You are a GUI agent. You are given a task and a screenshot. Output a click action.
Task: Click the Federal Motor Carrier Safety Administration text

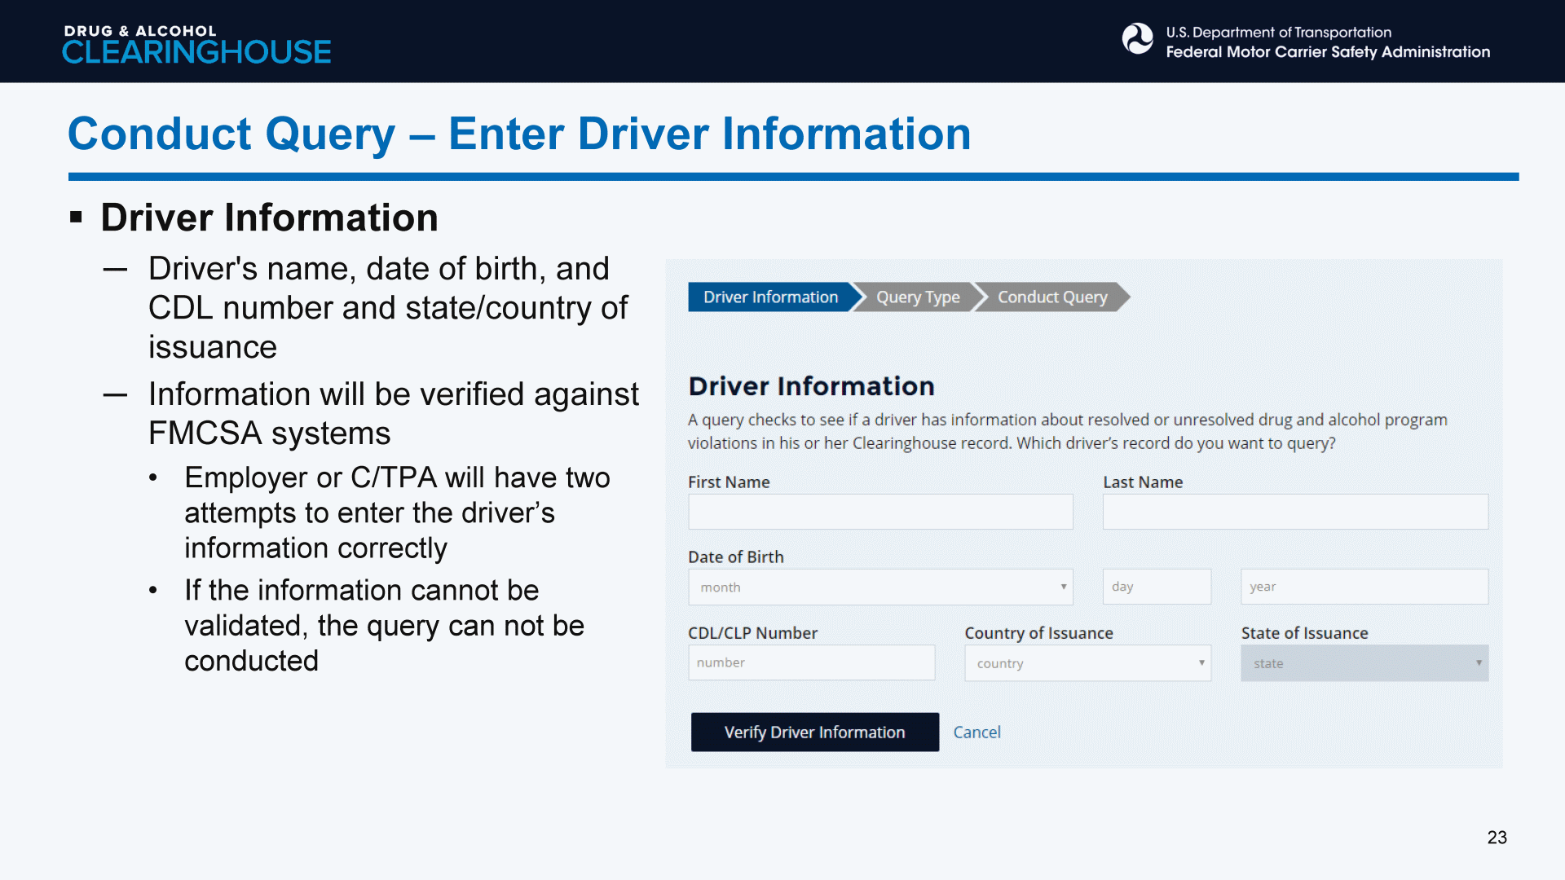pyautogui.click(x=1327, y=52)
